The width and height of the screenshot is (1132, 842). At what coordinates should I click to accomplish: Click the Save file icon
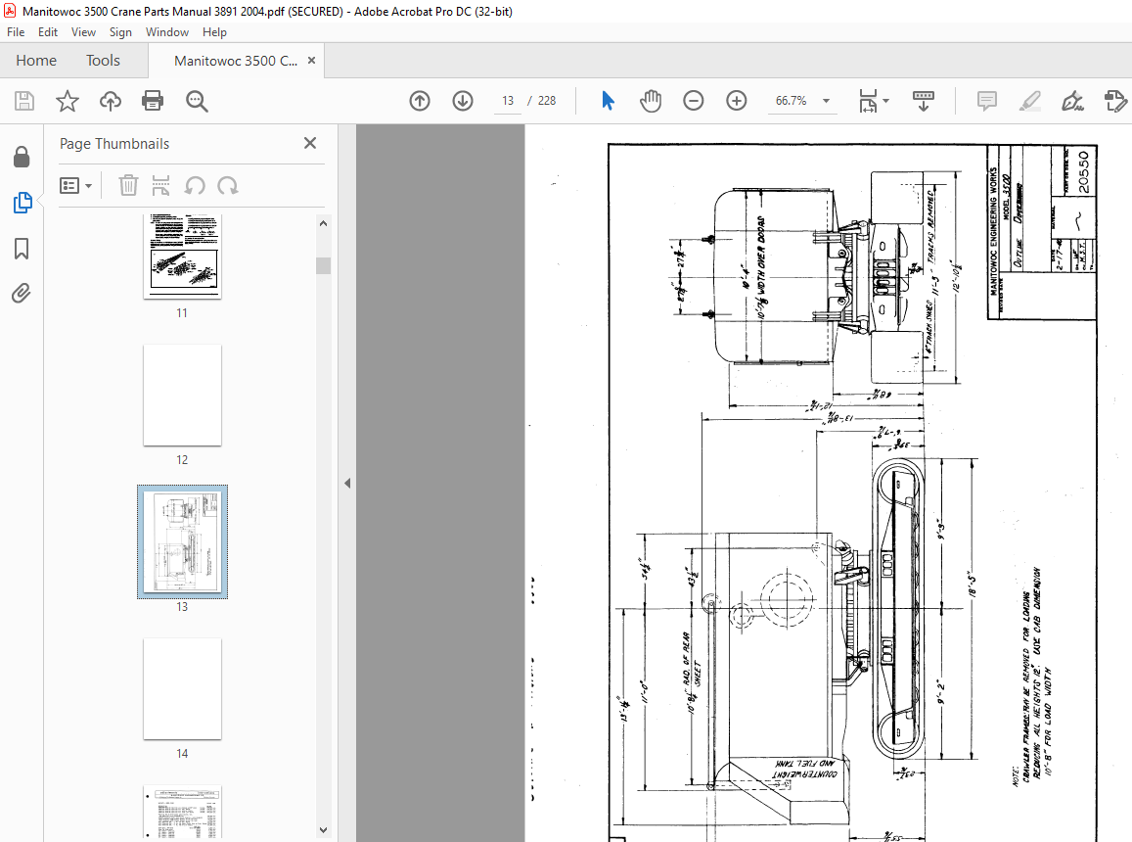[24, 101]
